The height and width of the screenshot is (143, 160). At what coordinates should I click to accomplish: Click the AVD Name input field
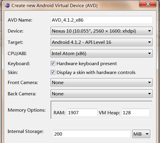(x=101, y=20)
